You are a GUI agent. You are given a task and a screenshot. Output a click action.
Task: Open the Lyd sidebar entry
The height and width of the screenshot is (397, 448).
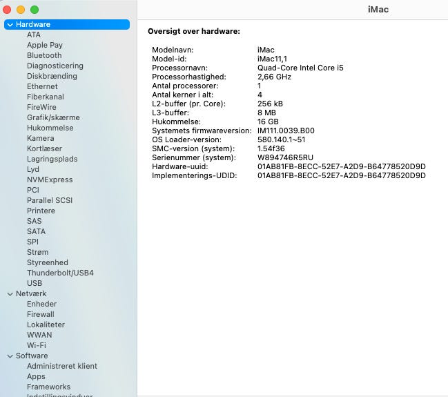33,169
